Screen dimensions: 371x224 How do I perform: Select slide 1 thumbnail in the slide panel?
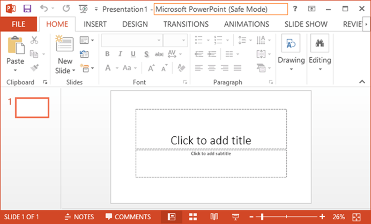(x=32, y=107)
